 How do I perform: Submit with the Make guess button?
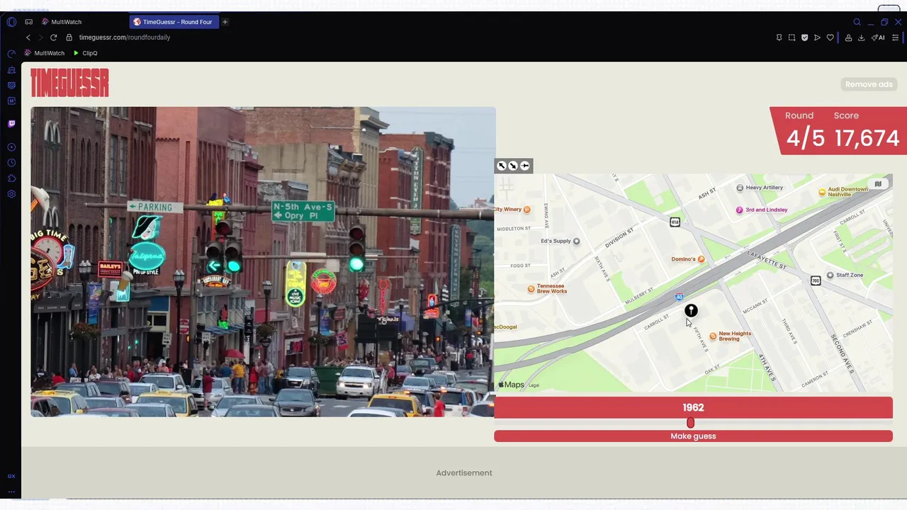point(693,436)
